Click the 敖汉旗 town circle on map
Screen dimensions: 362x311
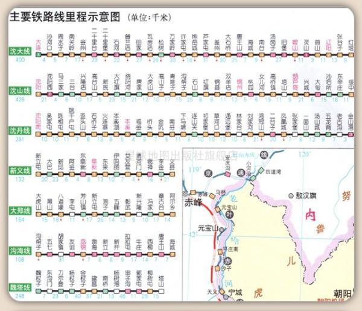coord(290,196)
